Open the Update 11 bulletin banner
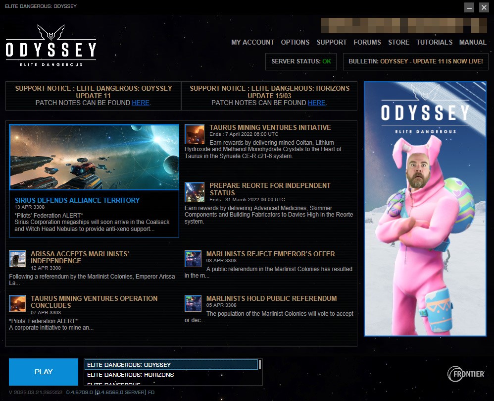Viewport: 494px width, 401px height. (x=416, y=61)
